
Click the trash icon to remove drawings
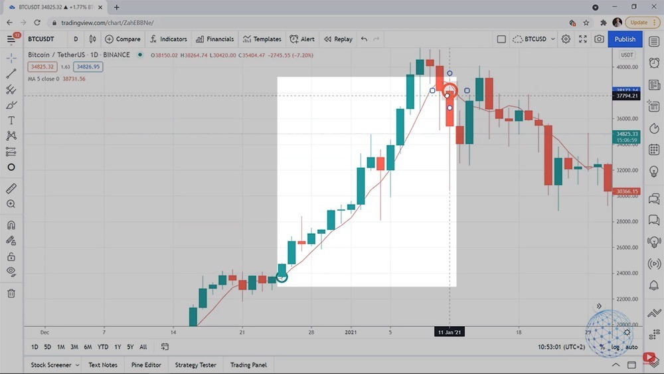coord(11,293)
